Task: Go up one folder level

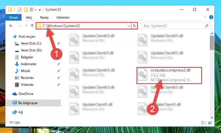Action: click(32, 26)
